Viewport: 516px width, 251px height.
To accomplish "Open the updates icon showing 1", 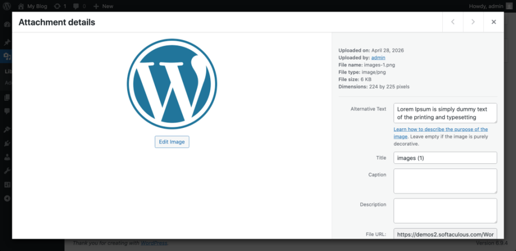I will click(58, 6).
